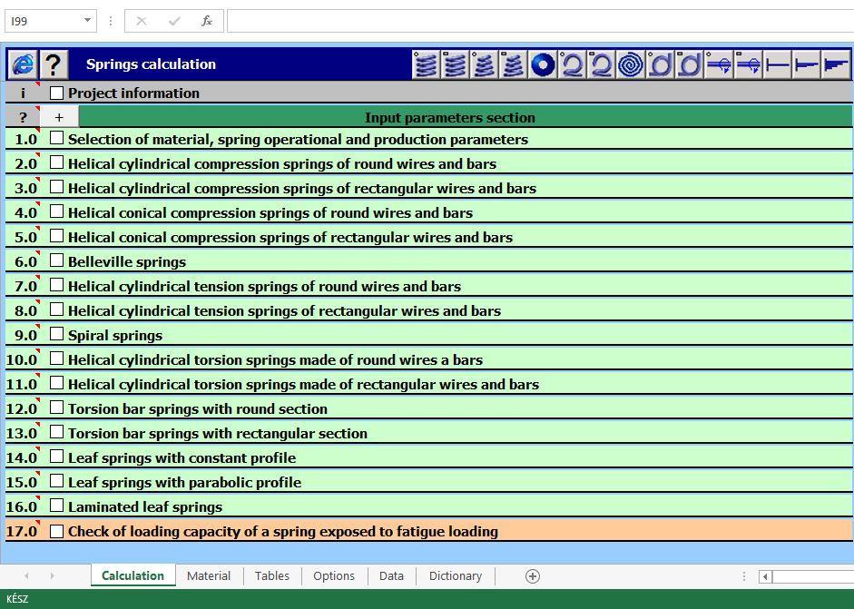
Task: Enable the Spiral springs checkbox
Action: click(x=56, y=334)
